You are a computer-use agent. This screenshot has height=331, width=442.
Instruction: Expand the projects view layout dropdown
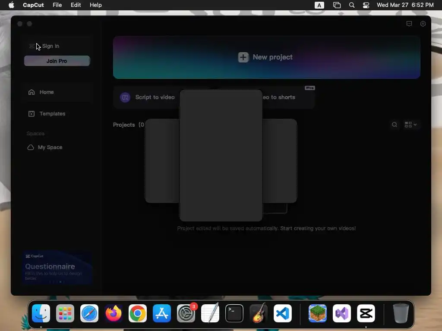tap(411, 125)
